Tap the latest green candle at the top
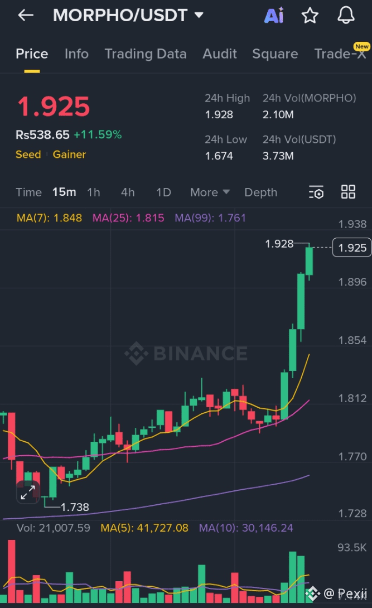The width and height of the screenshot is (372, 608). click(x=309, y=262)
